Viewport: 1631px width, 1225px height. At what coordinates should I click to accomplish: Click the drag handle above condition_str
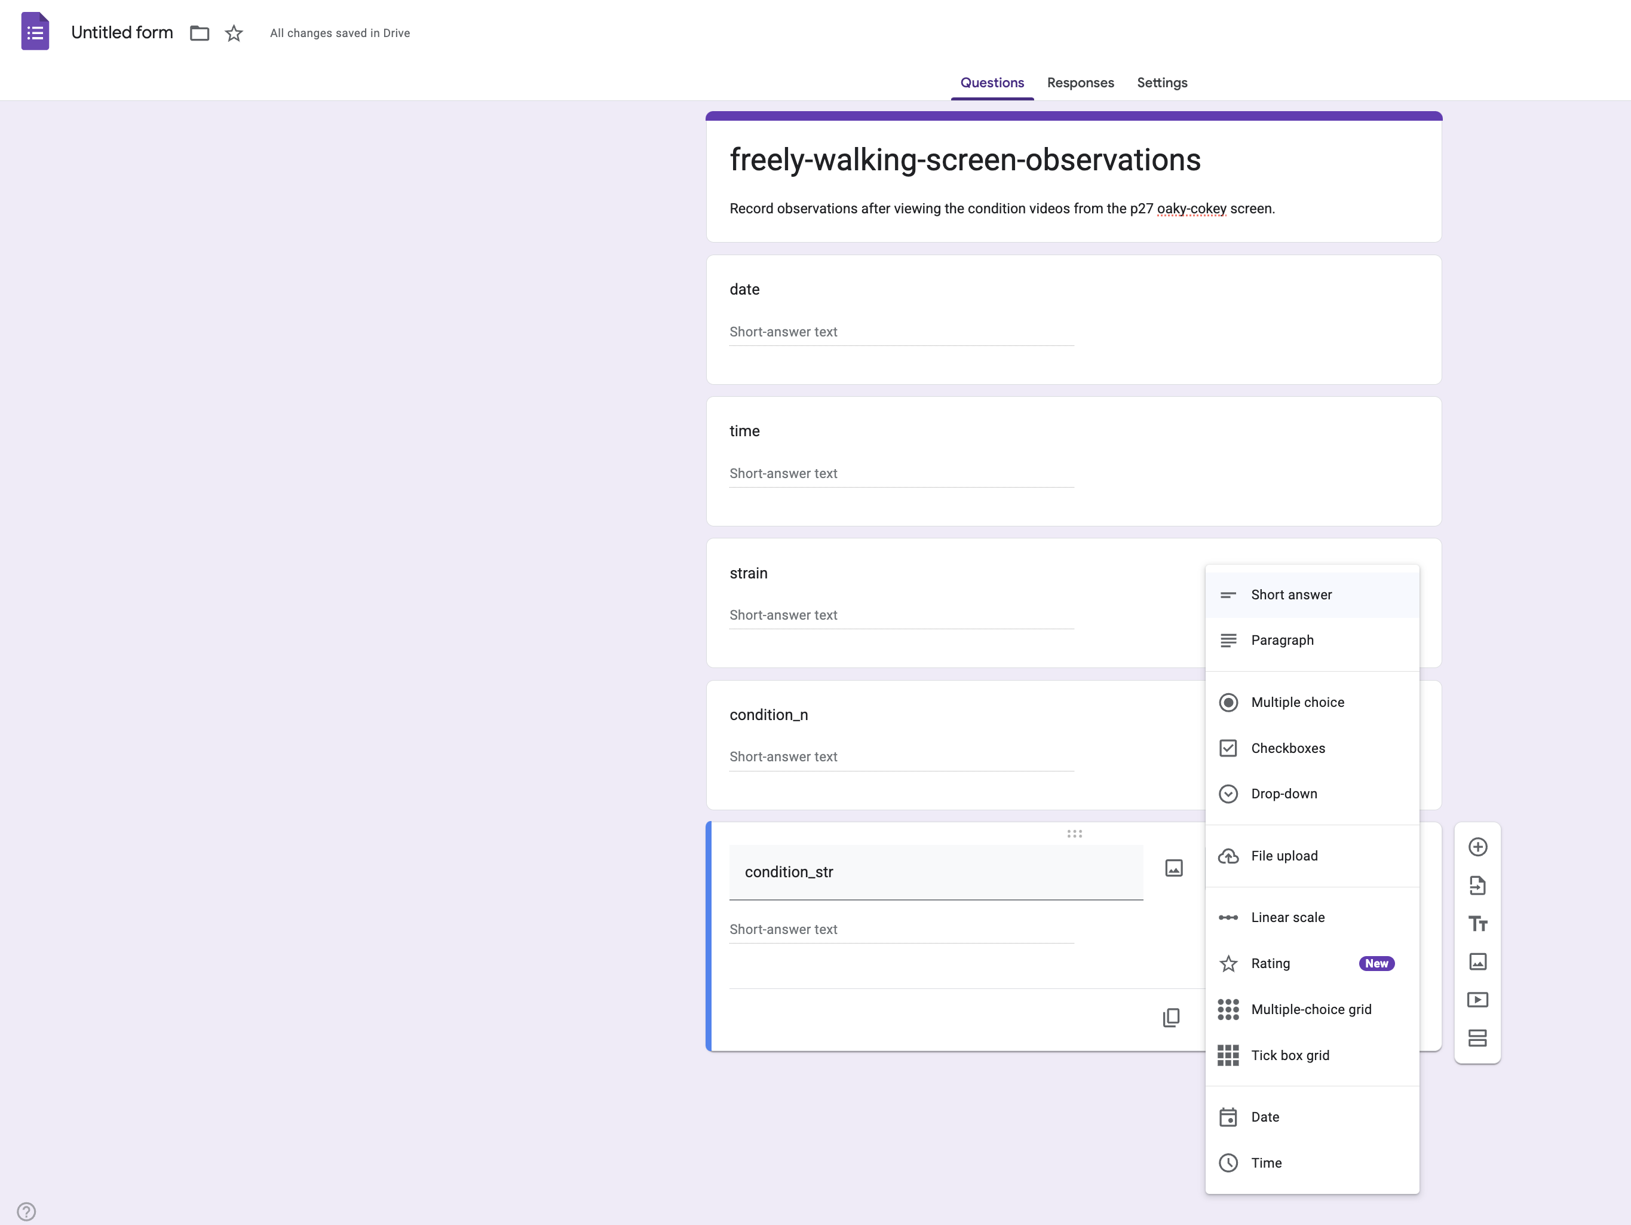click(x=1074, y=834)
